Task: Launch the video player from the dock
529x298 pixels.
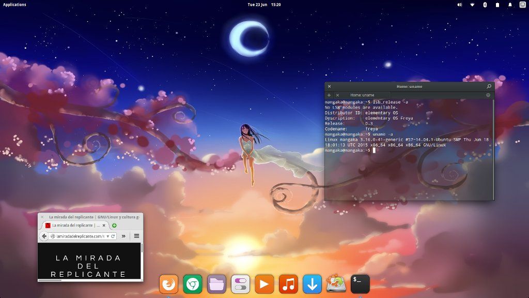Action: (x=264, y=284)
